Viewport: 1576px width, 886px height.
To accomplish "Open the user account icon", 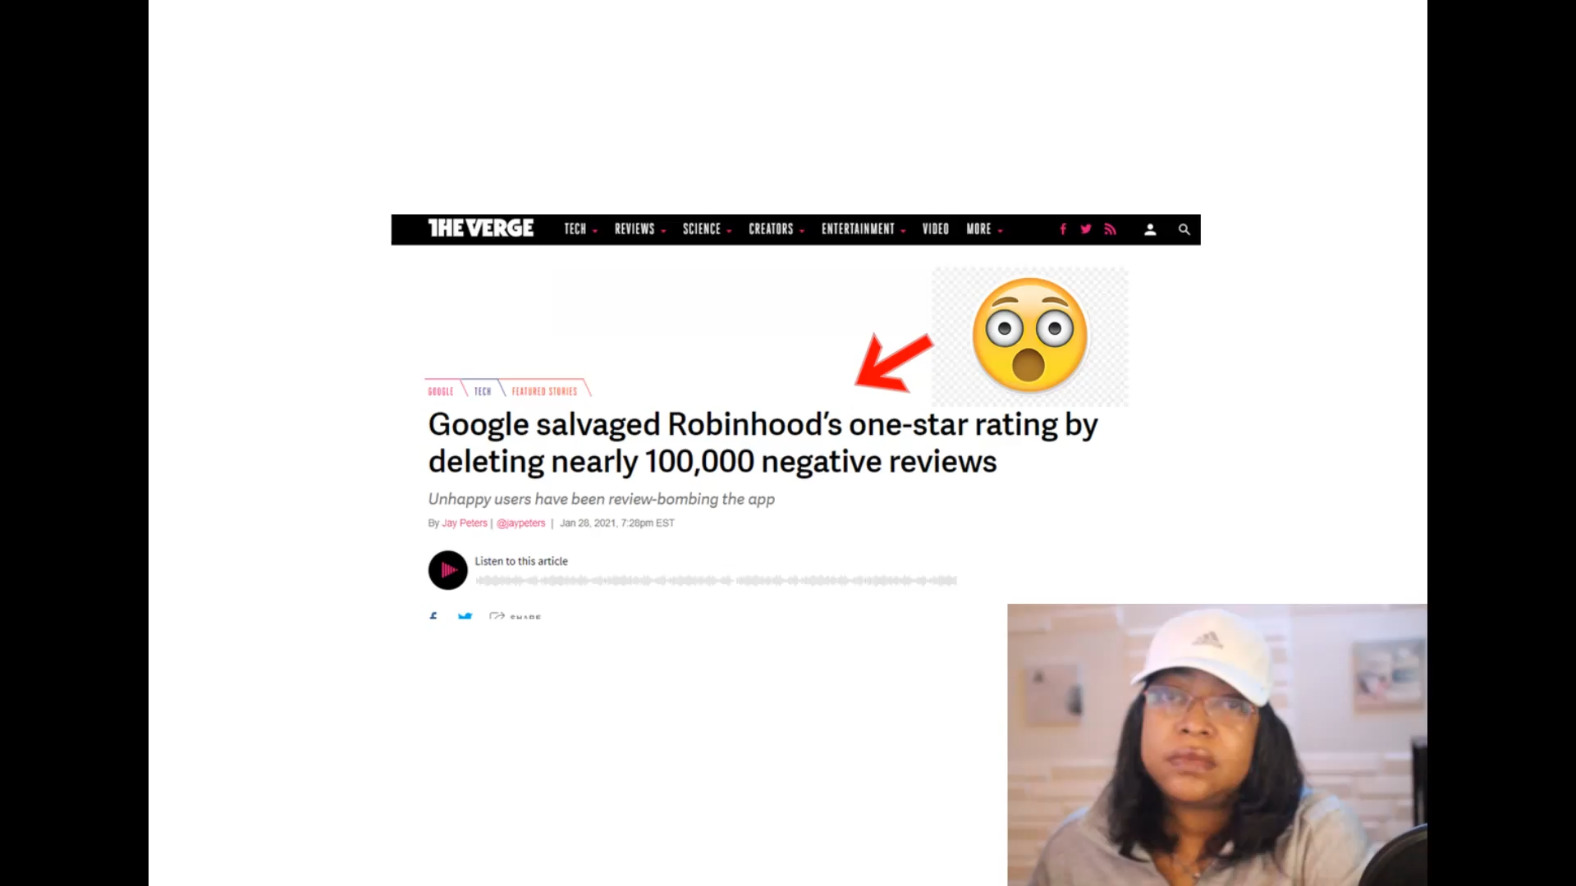I will click(1150, 230).
